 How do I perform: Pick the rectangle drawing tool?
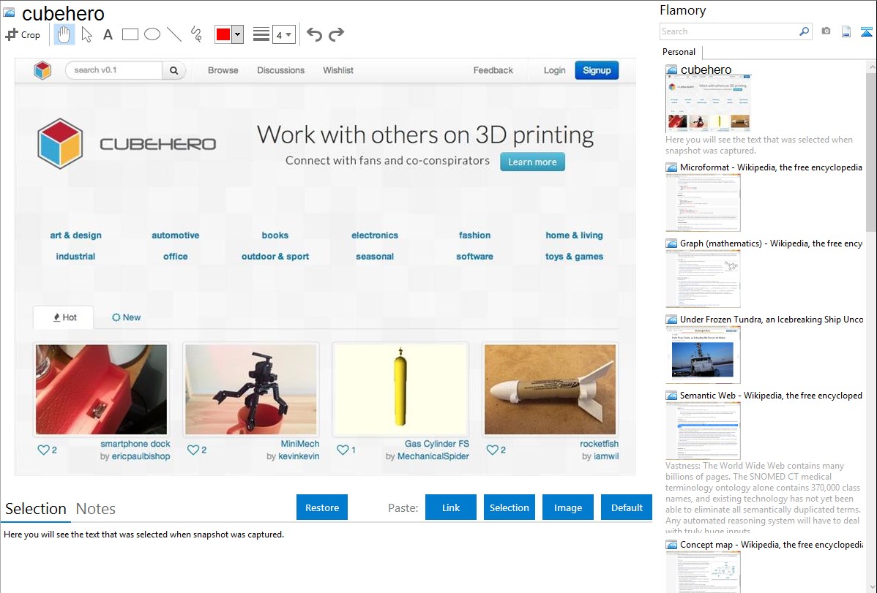coord(130,34)
